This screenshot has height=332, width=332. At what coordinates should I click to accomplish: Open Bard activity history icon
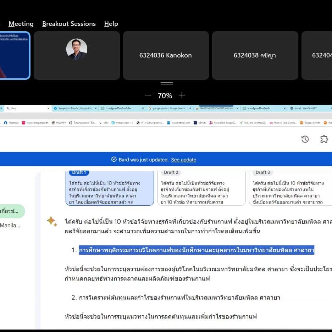(x=305, y=139)
